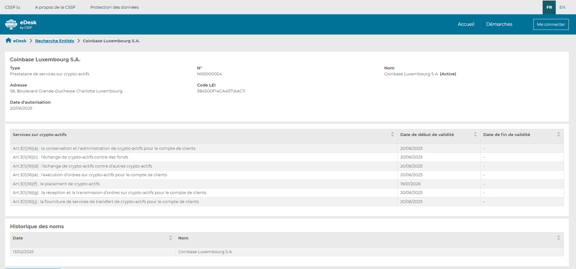Select LEI code 984500F14CA4571AAC11
The width and height of the screenshot is (576, 269).
(221, 91)
